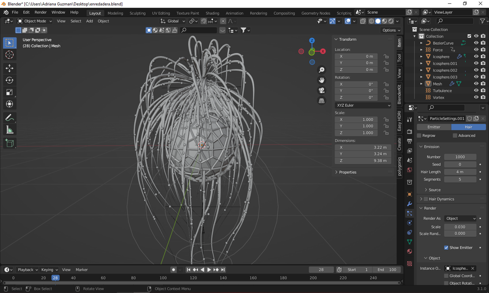The height and width of the screenshot is (293, 489).
Task: Switch to wireframe viewport shading
Action: 371,21
